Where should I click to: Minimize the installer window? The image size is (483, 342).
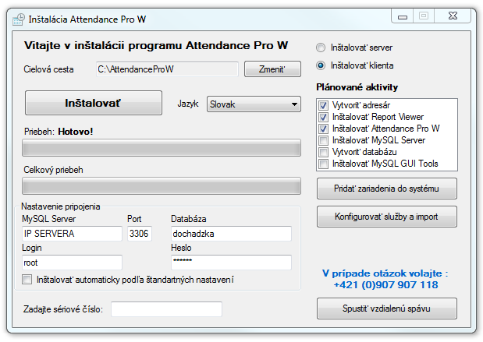click(x=403, y=16)
